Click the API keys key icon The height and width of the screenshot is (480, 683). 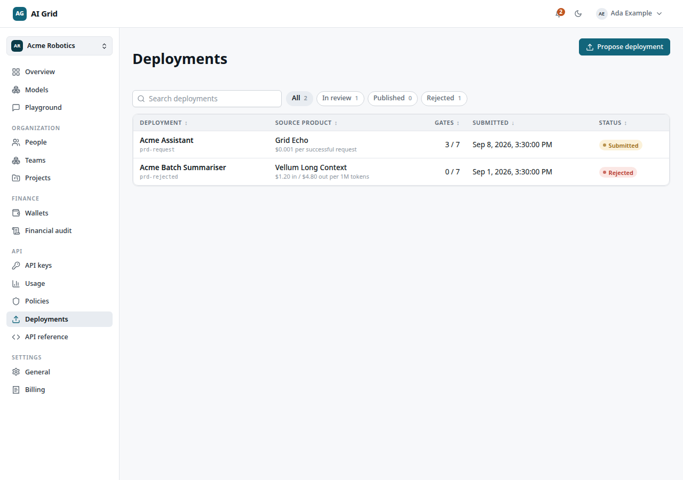(x=16, y=266)
